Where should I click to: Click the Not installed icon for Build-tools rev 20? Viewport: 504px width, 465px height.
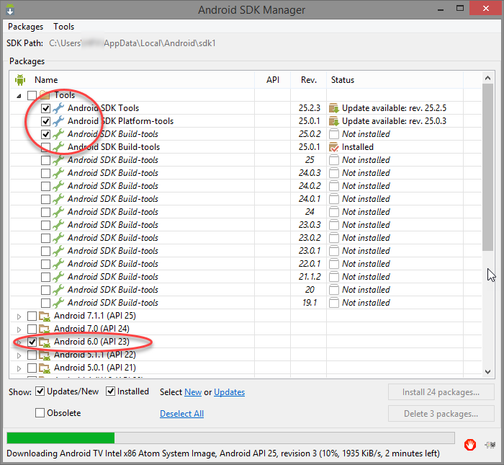tap(334, 290)
